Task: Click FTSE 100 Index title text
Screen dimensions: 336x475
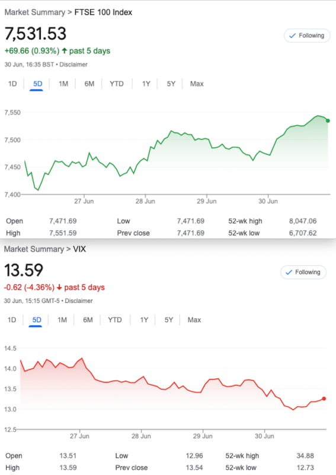Action: pyautogui.click(x=103, y=12)
